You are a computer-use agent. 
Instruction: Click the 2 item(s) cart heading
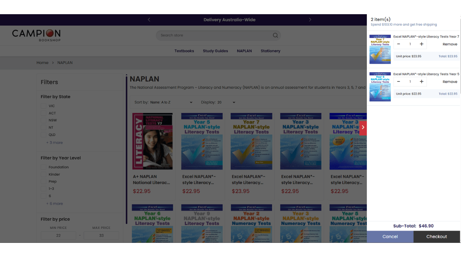tap(380, 19)
